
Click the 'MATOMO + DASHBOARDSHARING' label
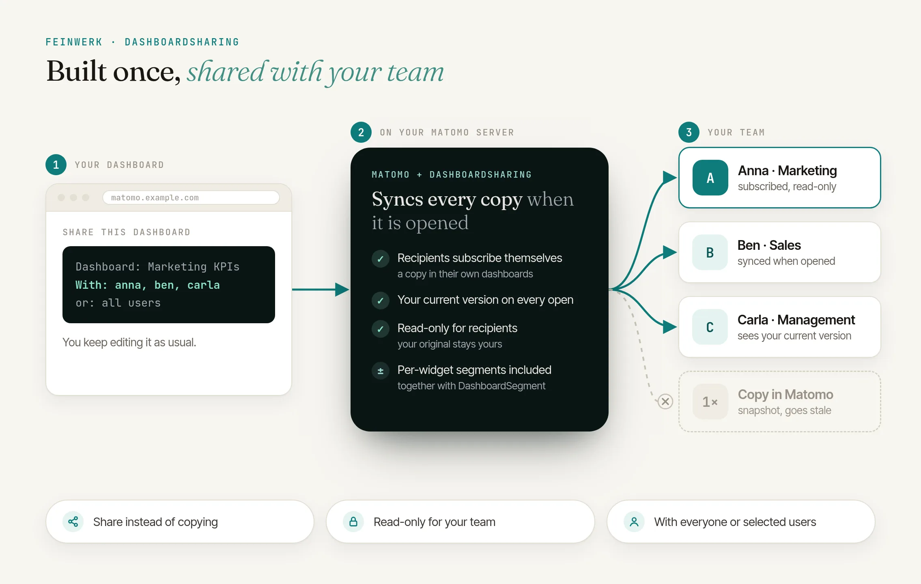coord(452,174)
